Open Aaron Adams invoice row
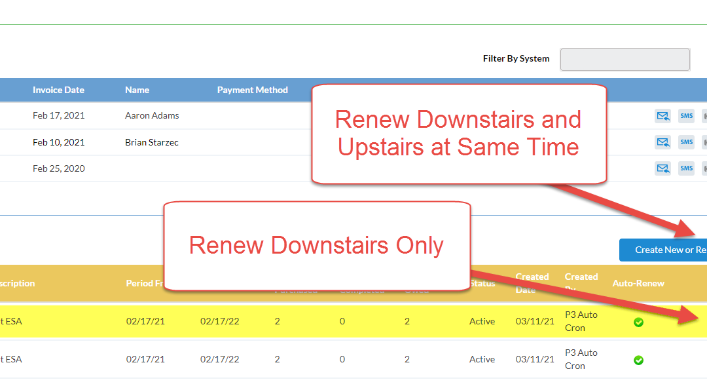Image resolution: width=707 pixels, height=386 pixels. (152, 116)
